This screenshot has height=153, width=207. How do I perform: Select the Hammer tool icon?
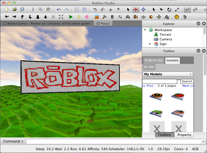(x=104, y=17)
